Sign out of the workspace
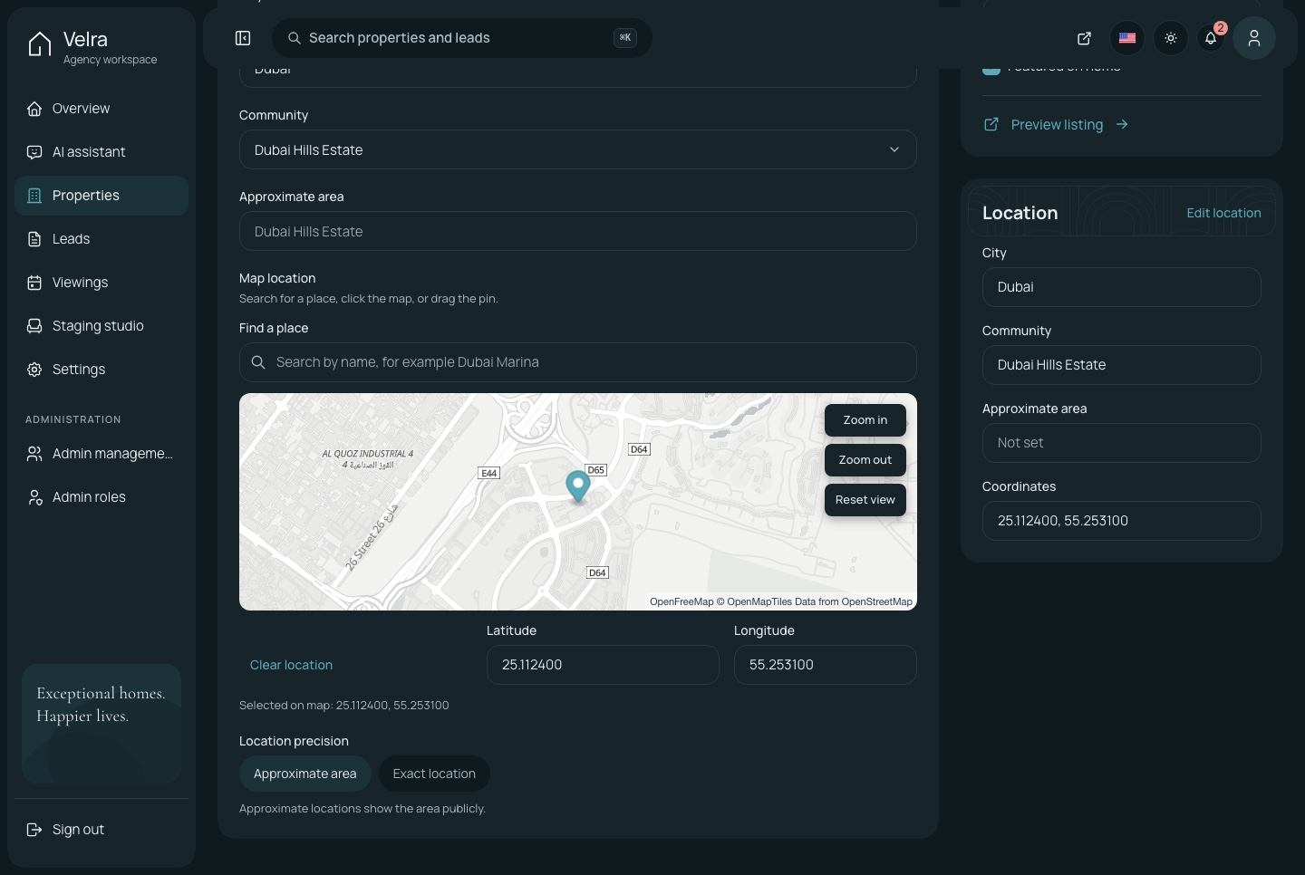Viewport: 1305px width, 875px height. click(101, 830)
